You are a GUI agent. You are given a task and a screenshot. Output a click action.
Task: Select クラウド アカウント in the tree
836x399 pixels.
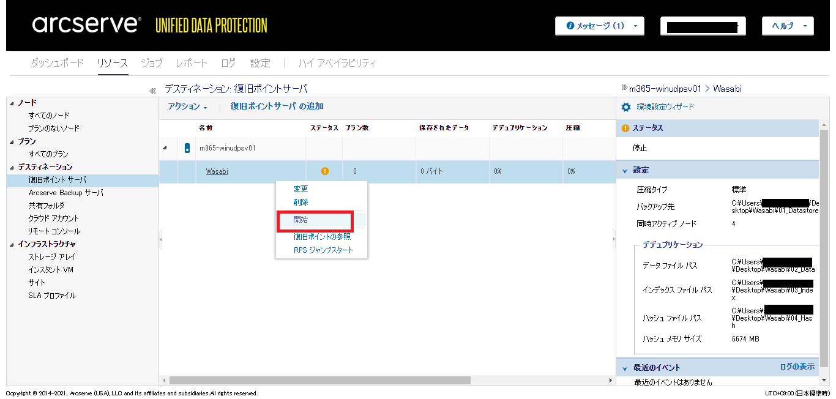pos(54,218)
